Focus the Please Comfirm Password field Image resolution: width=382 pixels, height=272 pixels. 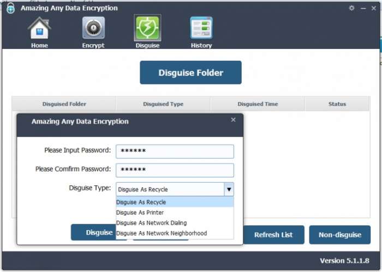tap(175, 170)
